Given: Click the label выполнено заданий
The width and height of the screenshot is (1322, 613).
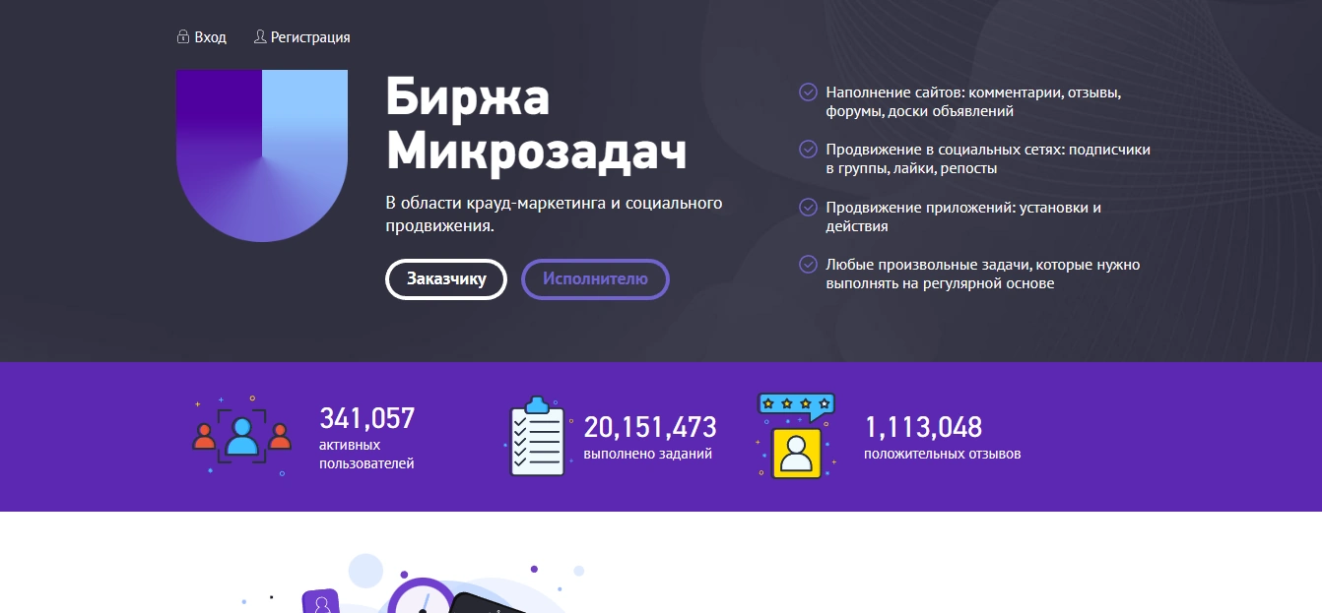Looking at the screenshot, I should [x=647, y=455].
